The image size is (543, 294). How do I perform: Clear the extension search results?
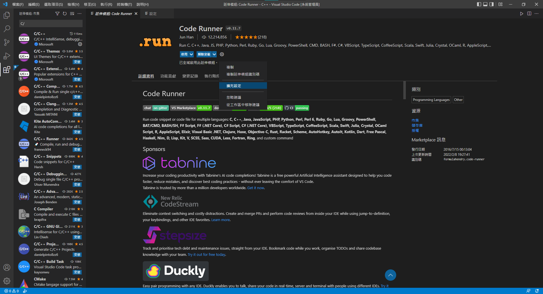[72, 14]
